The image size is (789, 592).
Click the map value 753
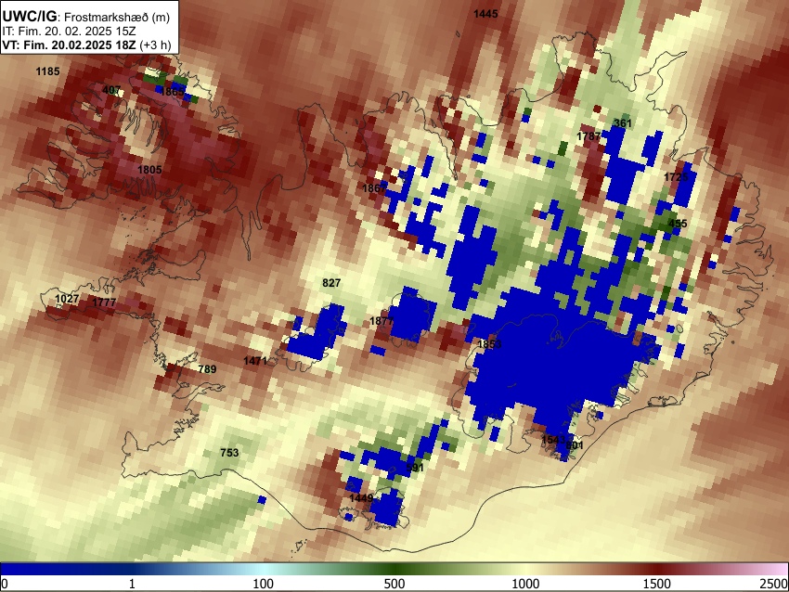coord(229,453)
